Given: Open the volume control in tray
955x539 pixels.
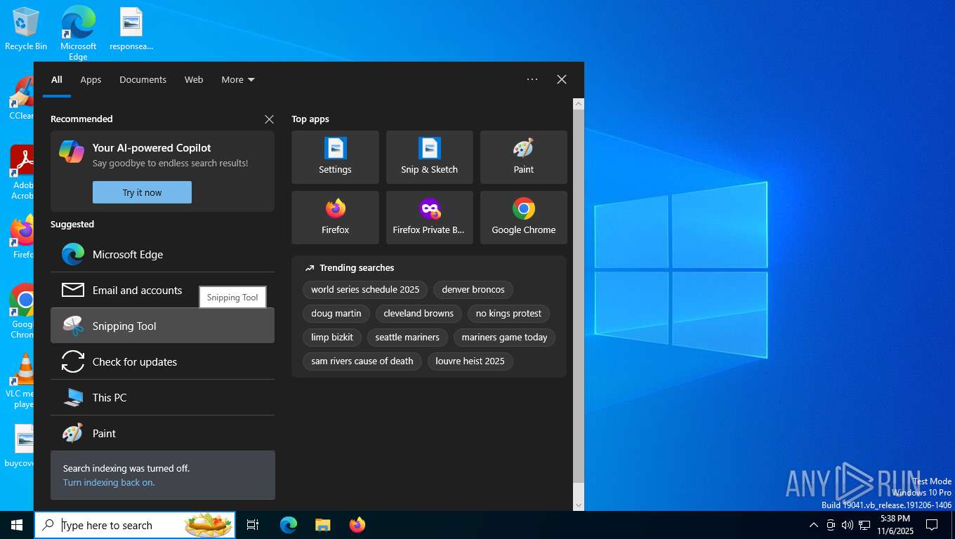Looking at the screenshot, I should [x=848, y=525].
